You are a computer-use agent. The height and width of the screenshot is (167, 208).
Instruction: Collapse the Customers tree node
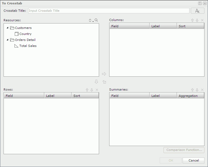point(8,28)
